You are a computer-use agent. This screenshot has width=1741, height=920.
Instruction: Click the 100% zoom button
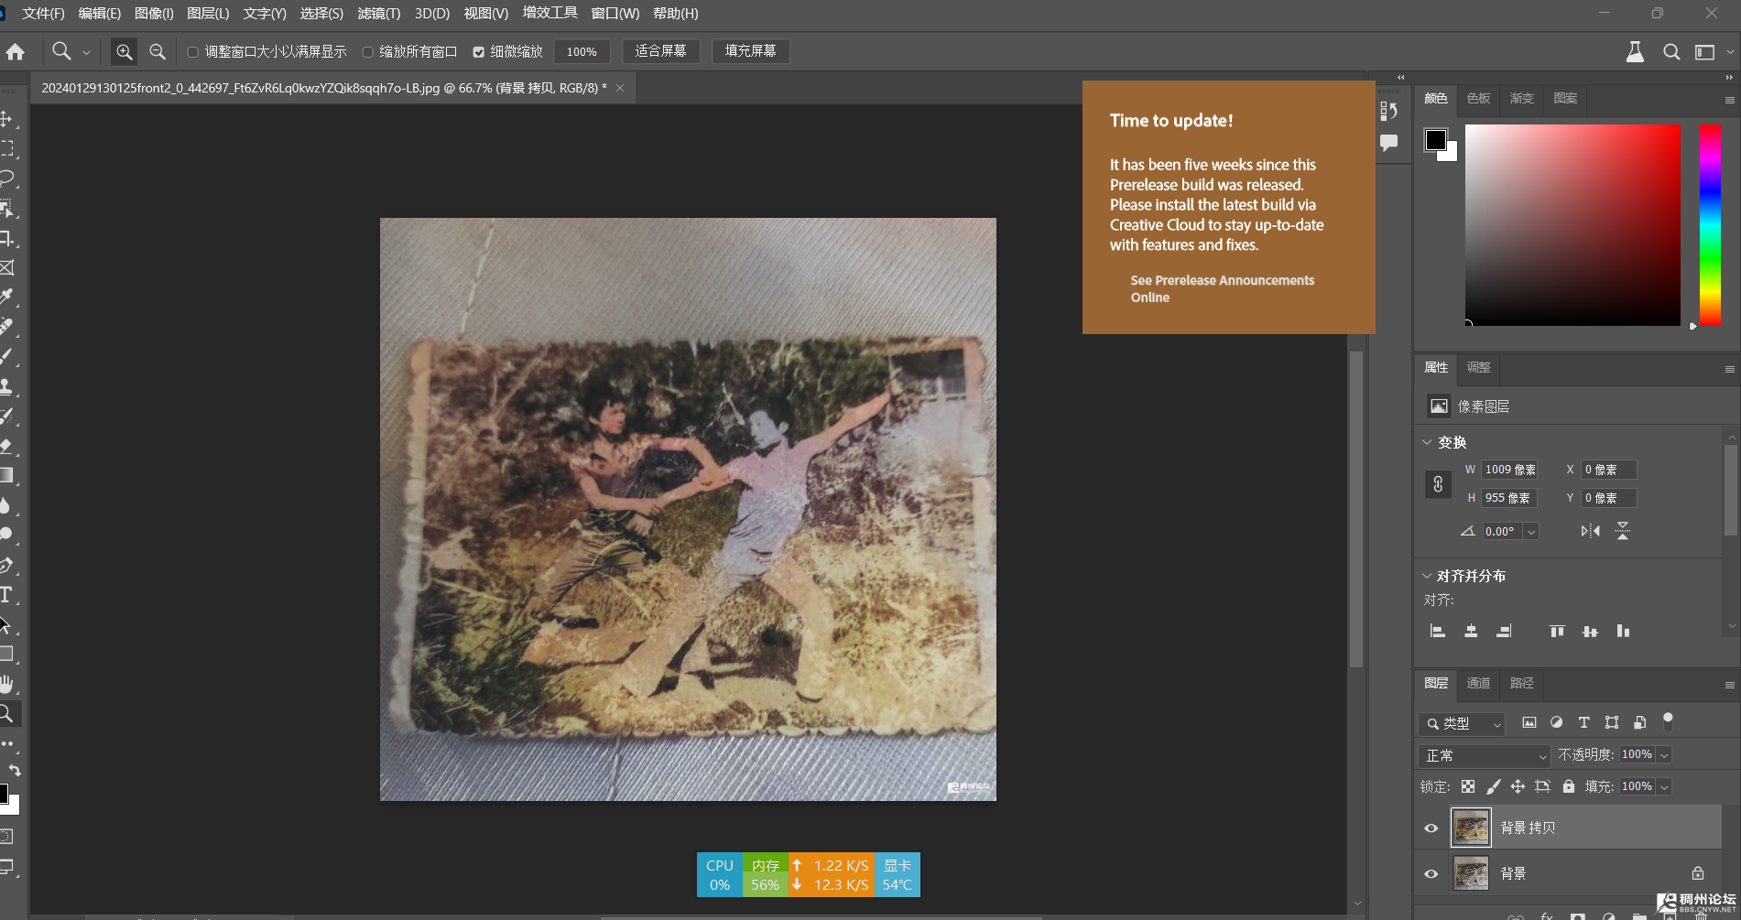582,52
